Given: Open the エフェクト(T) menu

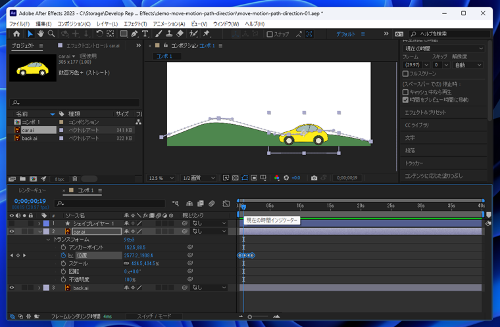Looking at the screenshot, I should point(136,24).
